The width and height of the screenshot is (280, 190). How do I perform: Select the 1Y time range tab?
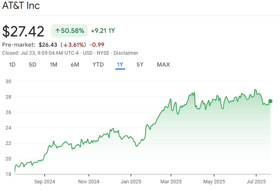tap(120, 65)
